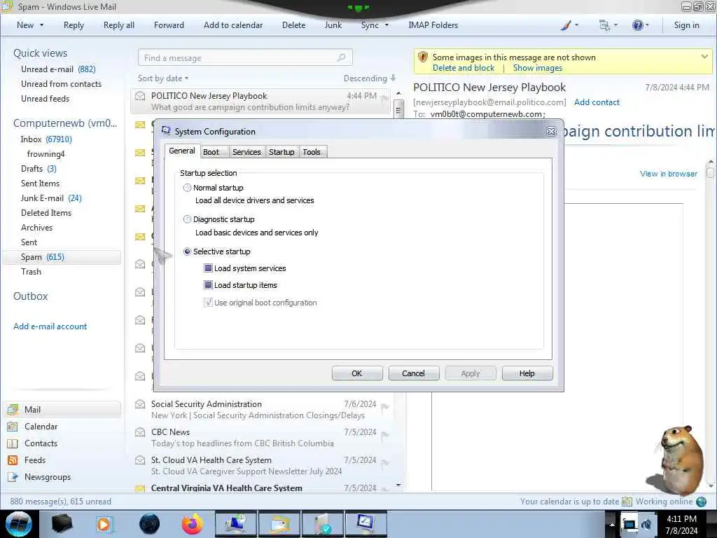This screenshot has width=717, height=538.
Task: Click the Add contact link
Action: point(597,102)
